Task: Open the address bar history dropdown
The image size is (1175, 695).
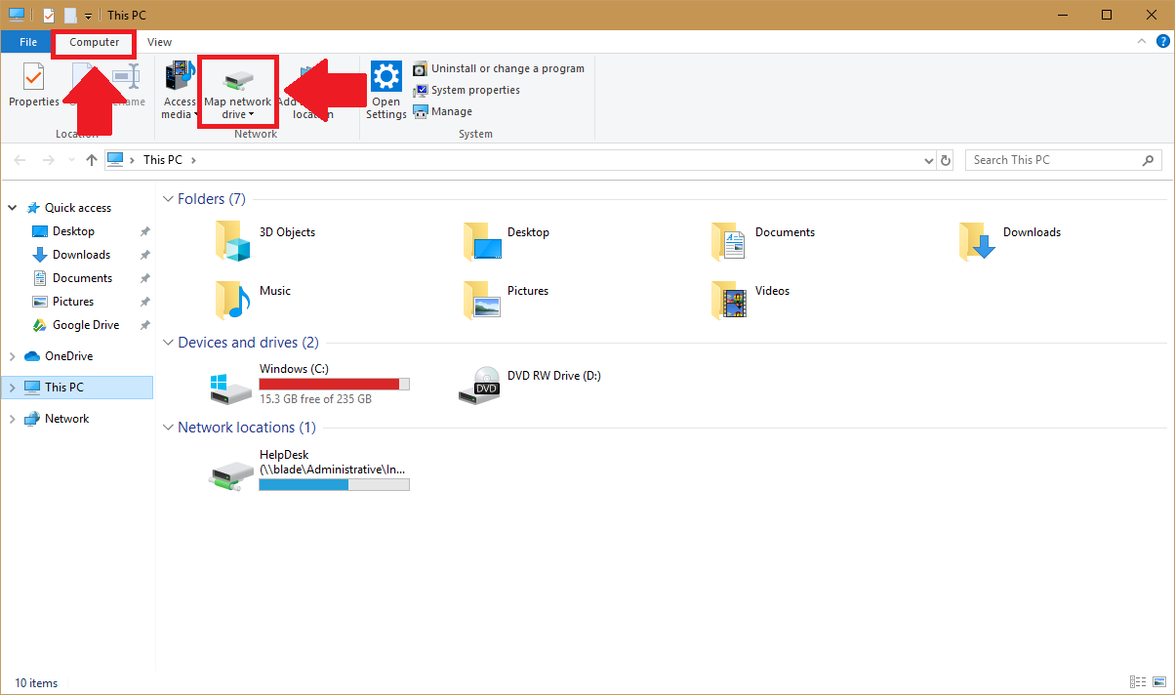Action: point(927,160)
